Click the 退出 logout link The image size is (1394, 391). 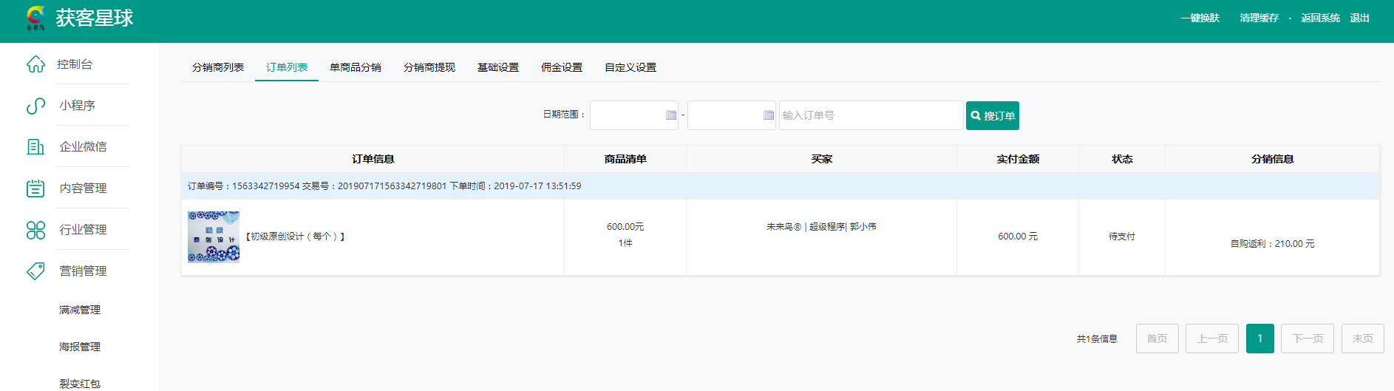pyautogui.click(x=1359, y=18)
